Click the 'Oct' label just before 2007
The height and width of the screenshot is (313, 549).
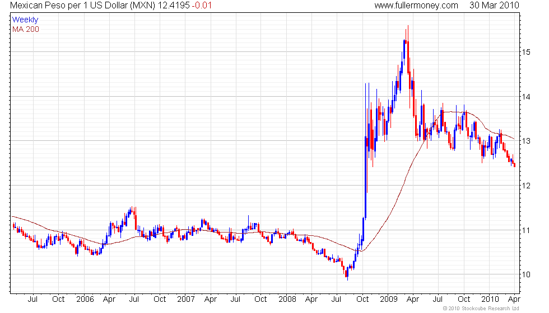160,300
